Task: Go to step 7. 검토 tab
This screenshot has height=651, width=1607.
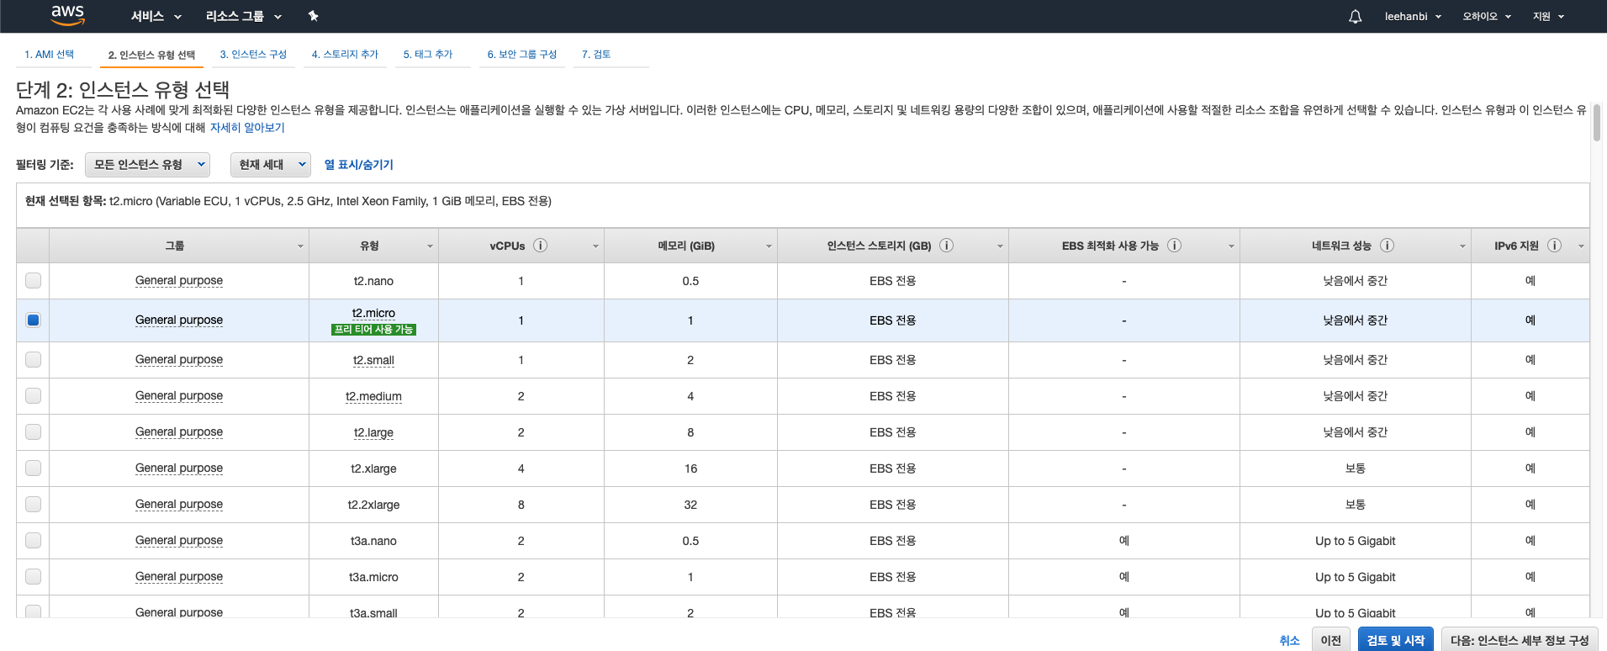Action: (596, 55)
